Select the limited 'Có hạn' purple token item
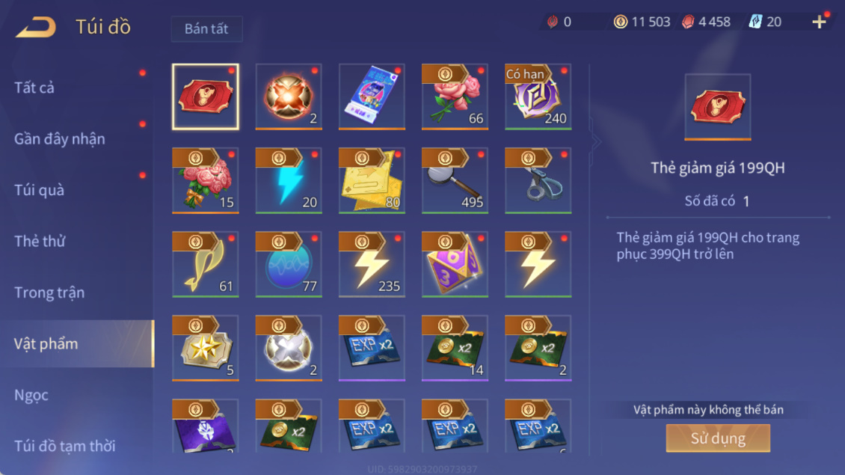 [x=538, y=97]
